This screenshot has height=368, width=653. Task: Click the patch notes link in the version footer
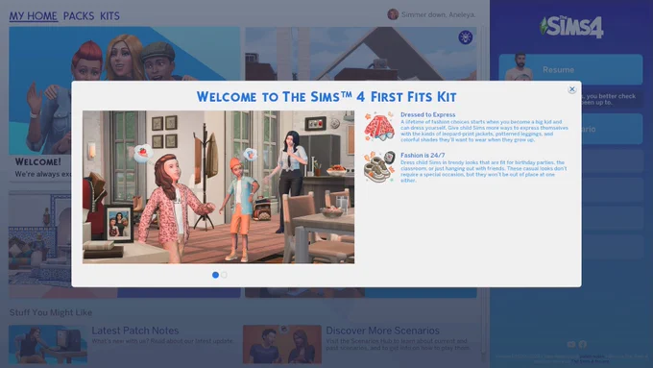coord(592,356)
